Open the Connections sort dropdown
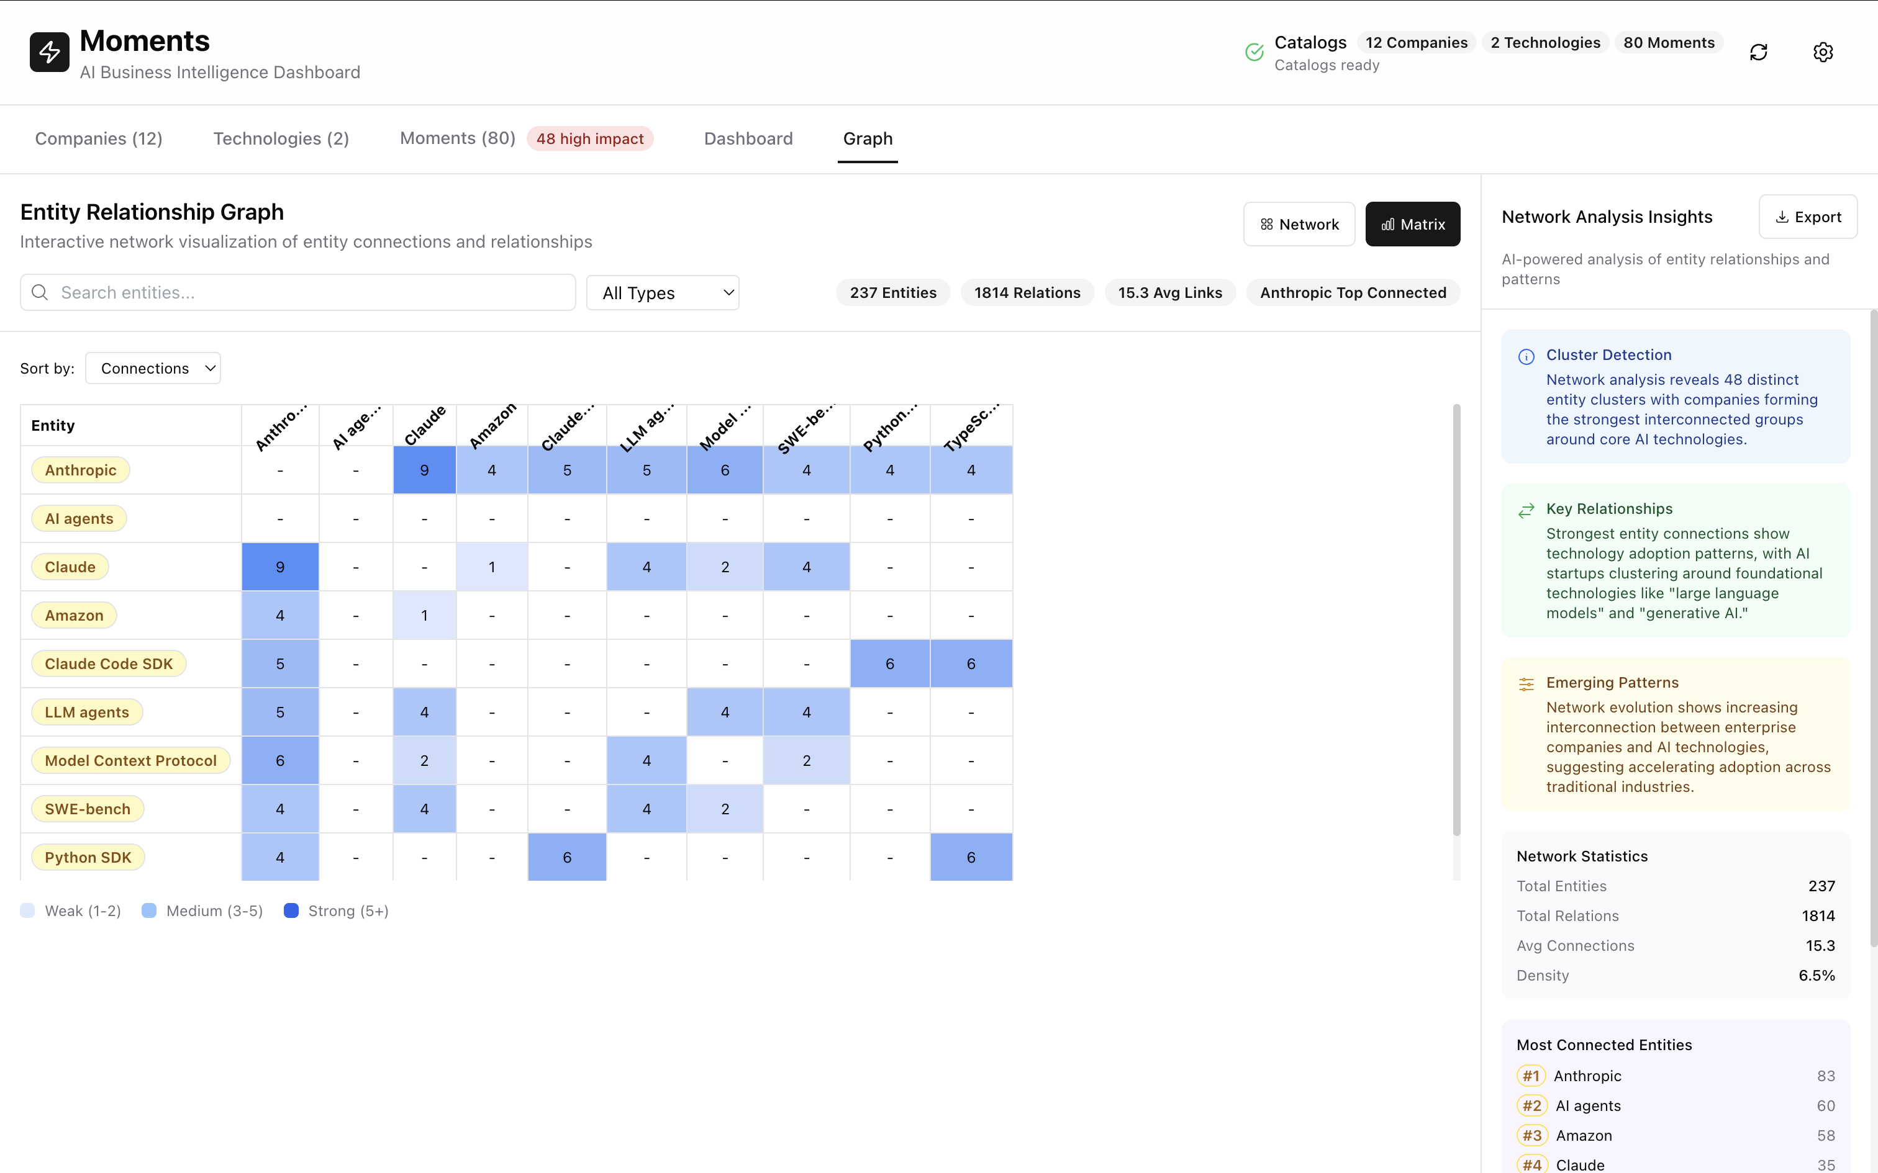The image size is (1878, 1173). point(153,367)
